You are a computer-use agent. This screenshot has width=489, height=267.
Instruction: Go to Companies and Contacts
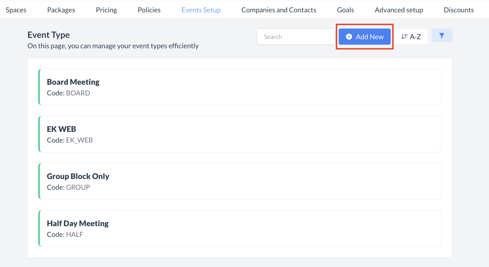pos(279,10)
